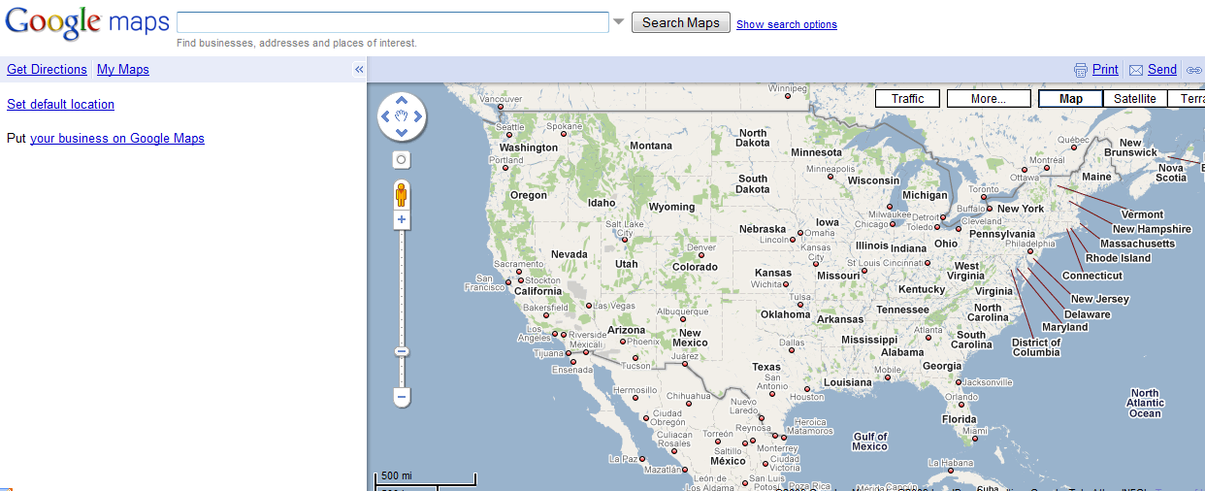This screenshot has height=491, width=1205.
Task: Pan the map left with the west arrow
Action: tap(385, 117)
